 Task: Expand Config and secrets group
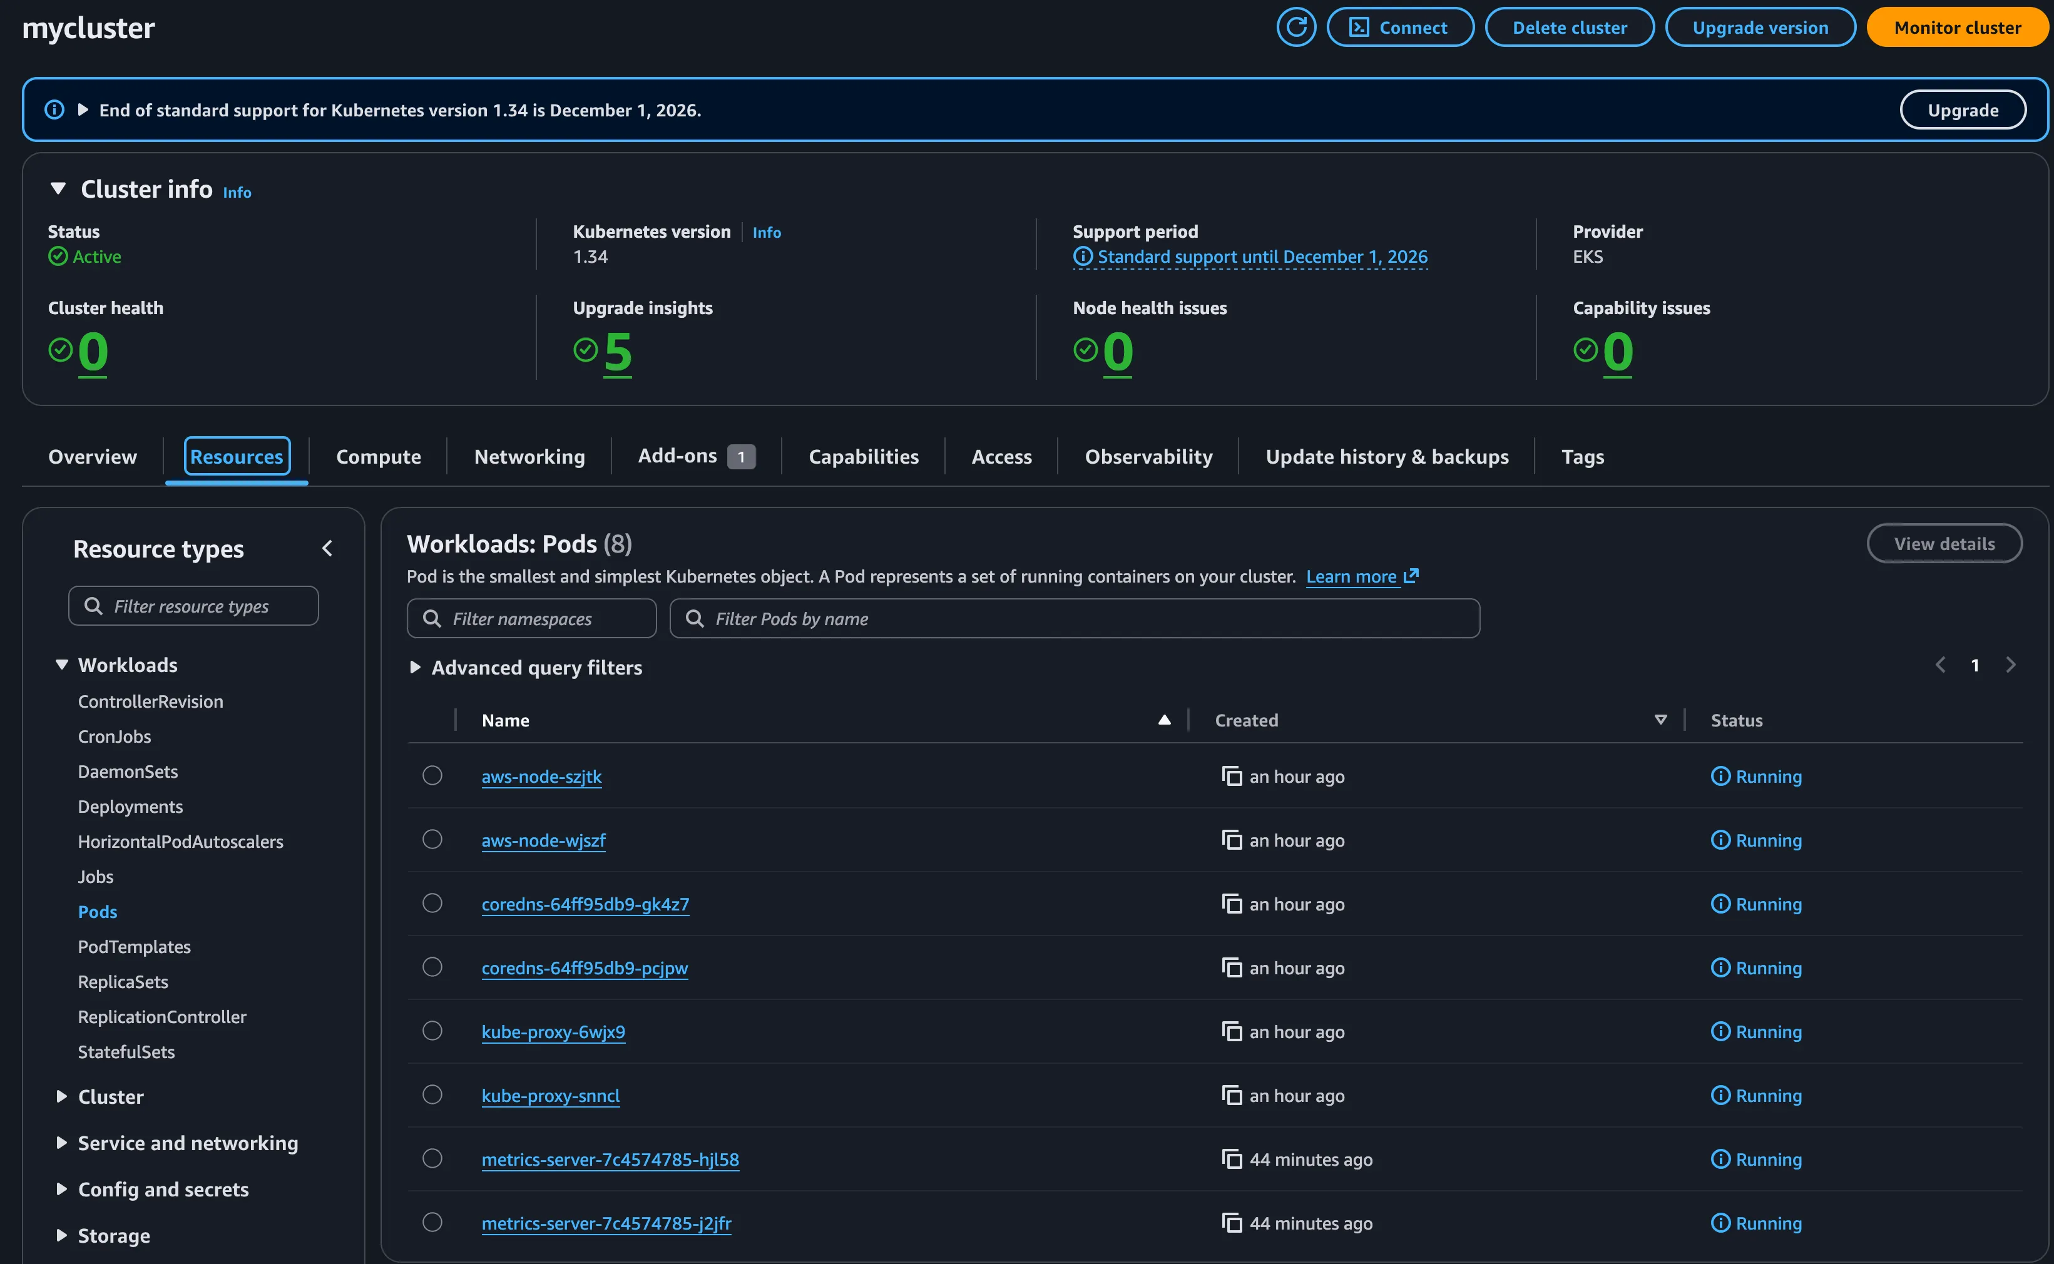(61, 1189)
